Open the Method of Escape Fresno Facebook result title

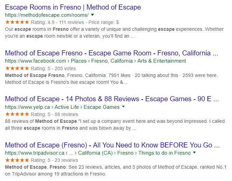pos(111,53)
